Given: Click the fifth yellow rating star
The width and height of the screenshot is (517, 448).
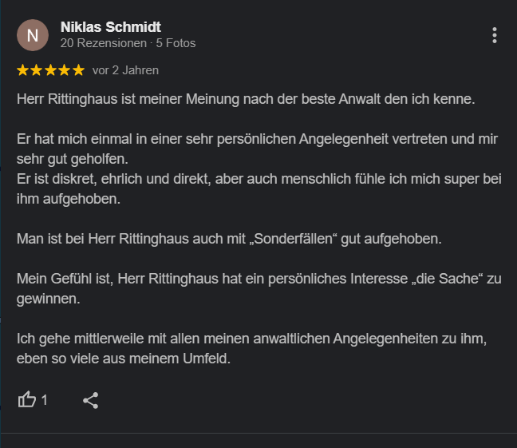Looking at the screenshot, I should [77, 70].
